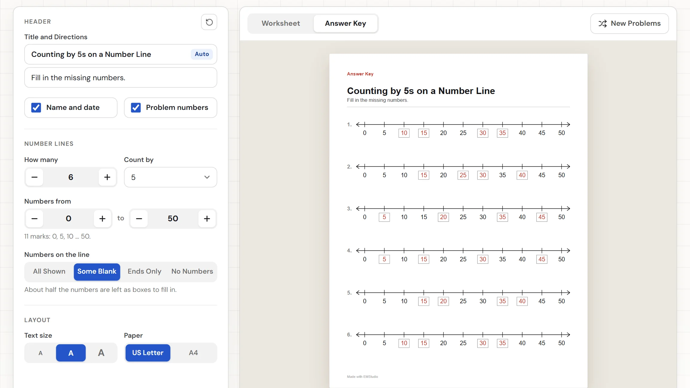Viewport: 690px width, 388px height.
Task: Choose the small text size A
Action: tap(40, 353)
